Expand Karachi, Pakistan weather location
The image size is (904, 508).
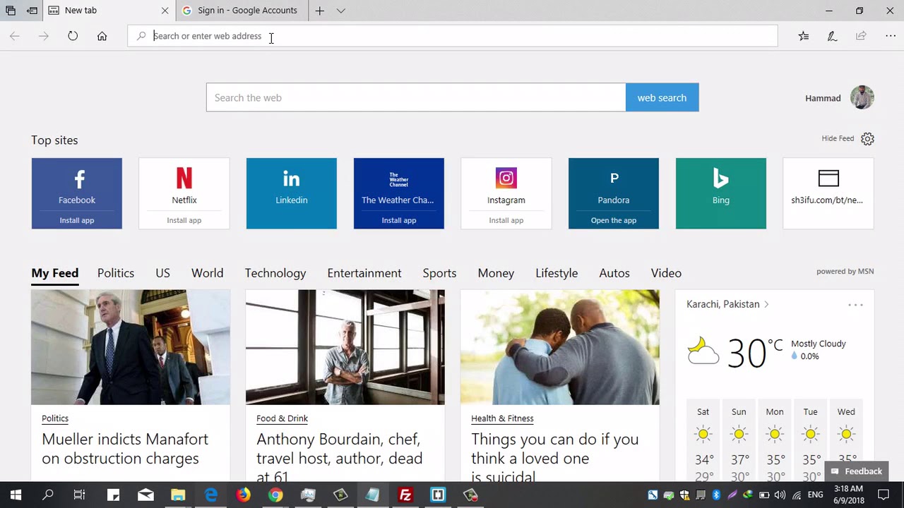point(727,304)
